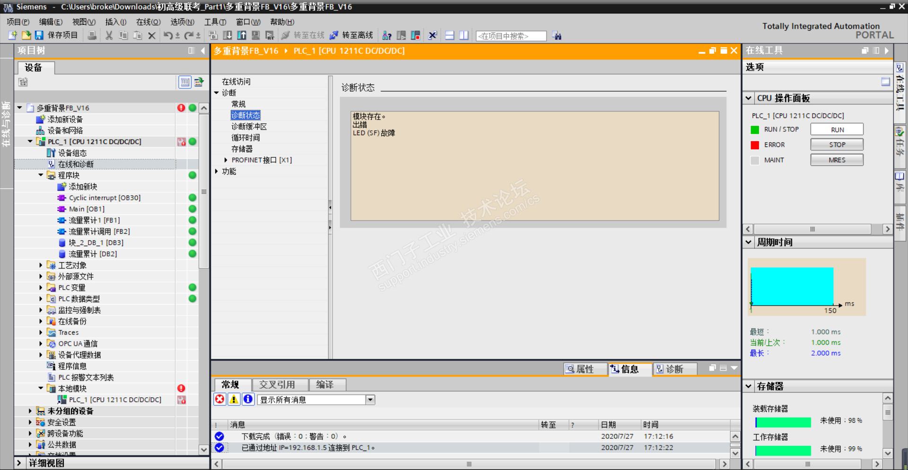The height and width of the screenshot is (470, 908).
Task: Click MRES memory reset button
Action: pyautogui.click(x=837, y=160)
